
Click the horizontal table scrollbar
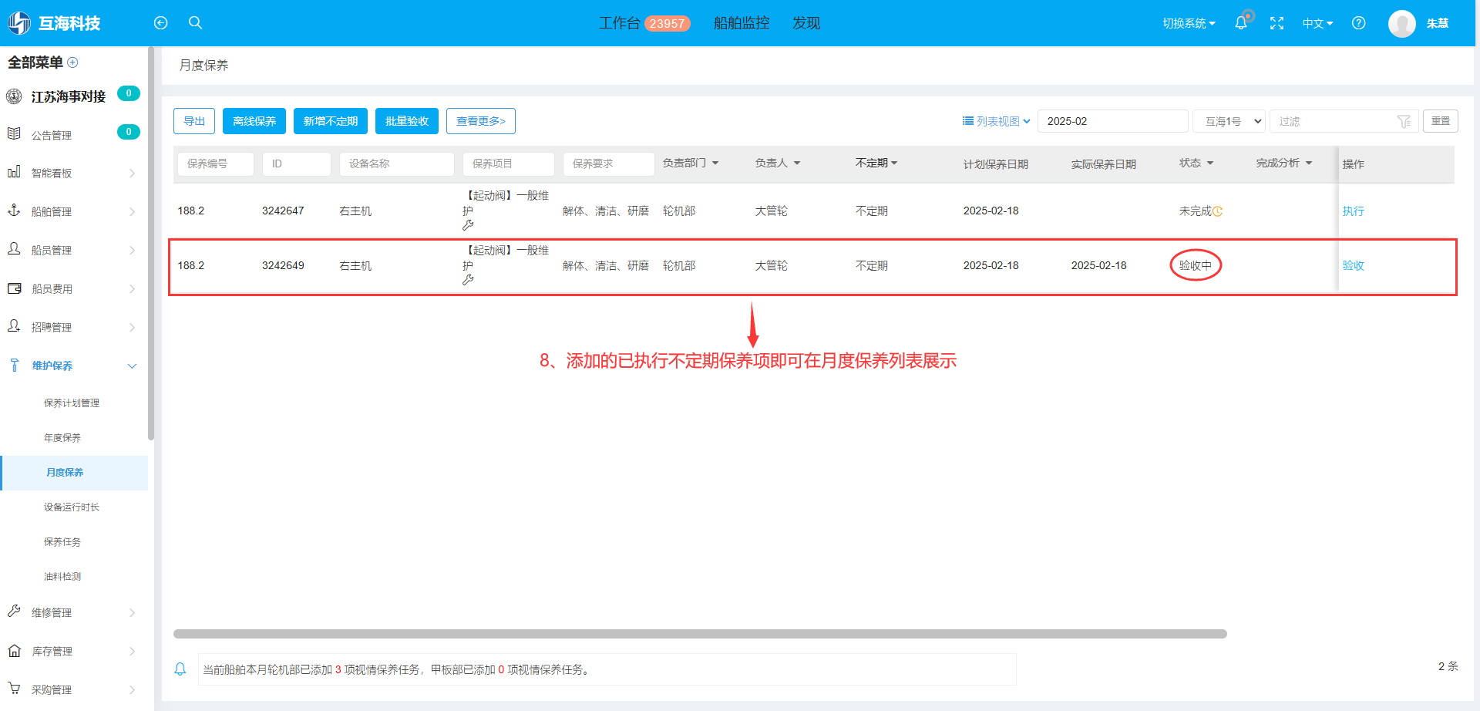[700, 634]
